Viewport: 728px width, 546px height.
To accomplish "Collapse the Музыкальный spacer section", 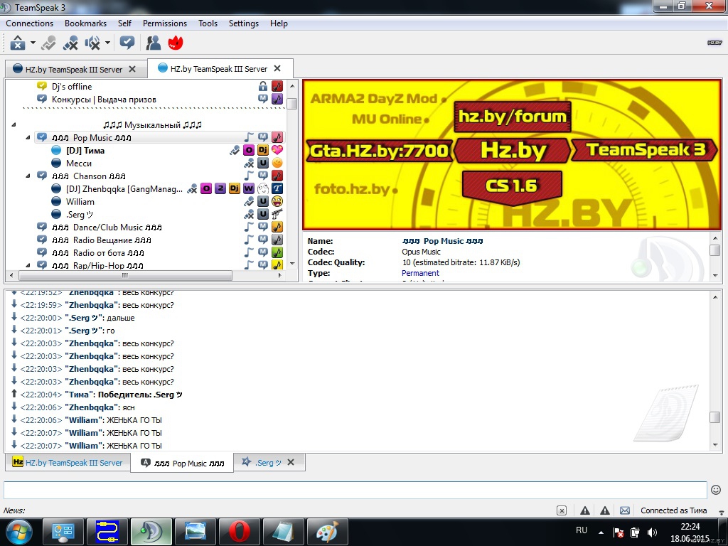I will [14, 125].
